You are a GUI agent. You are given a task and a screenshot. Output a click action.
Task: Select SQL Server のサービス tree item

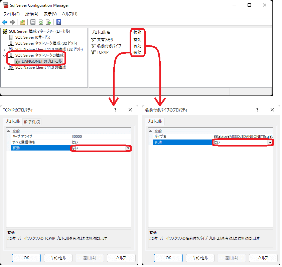[32, 37]
